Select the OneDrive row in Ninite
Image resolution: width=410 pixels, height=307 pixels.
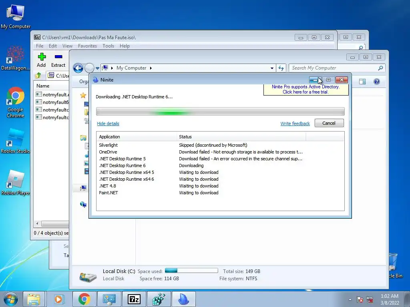[x=220, y=152]
